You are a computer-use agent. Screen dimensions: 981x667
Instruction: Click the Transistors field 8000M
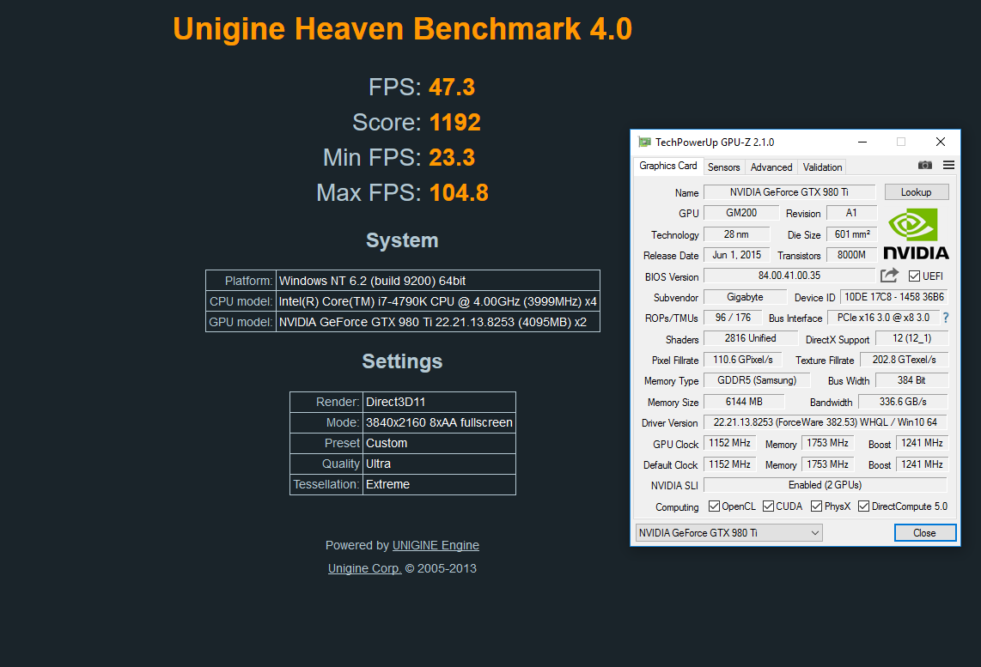pos(851,255)
